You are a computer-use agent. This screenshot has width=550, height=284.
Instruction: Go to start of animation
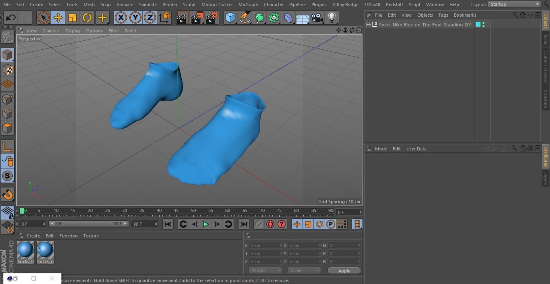tap(168, 224)
